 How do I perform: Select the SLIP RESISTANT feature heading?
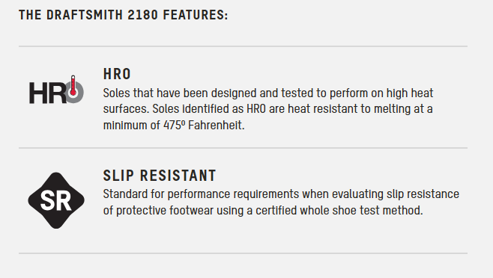click(x=160, y=176)
